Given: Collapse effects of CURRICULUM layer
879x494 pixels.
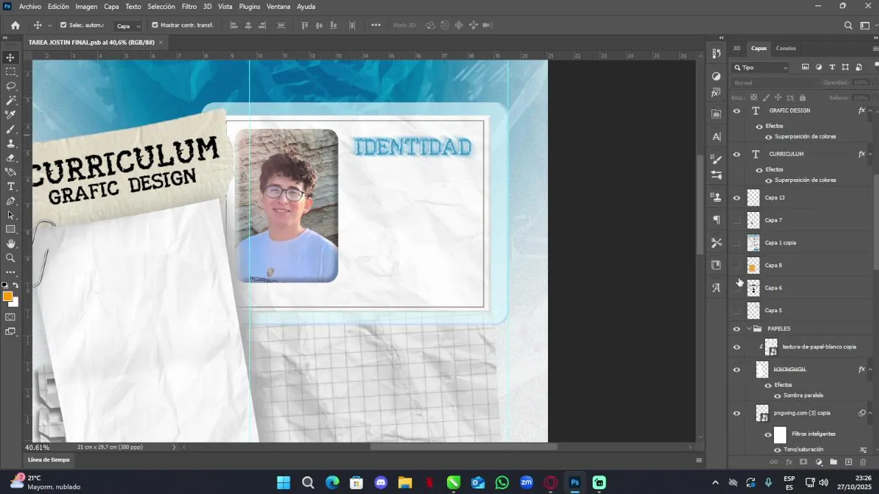Looking at the screenshot, I should pos(870,154).
